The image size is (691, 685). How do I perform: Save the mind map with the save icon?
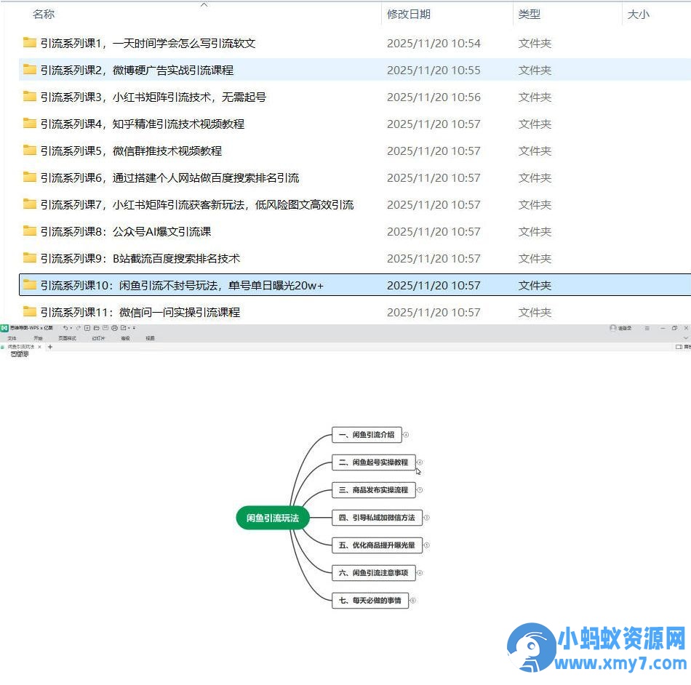point(105,329)
